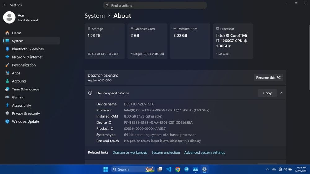Click System in the breadcrumb
The image size is (310, 174).
tap(95, 15)
